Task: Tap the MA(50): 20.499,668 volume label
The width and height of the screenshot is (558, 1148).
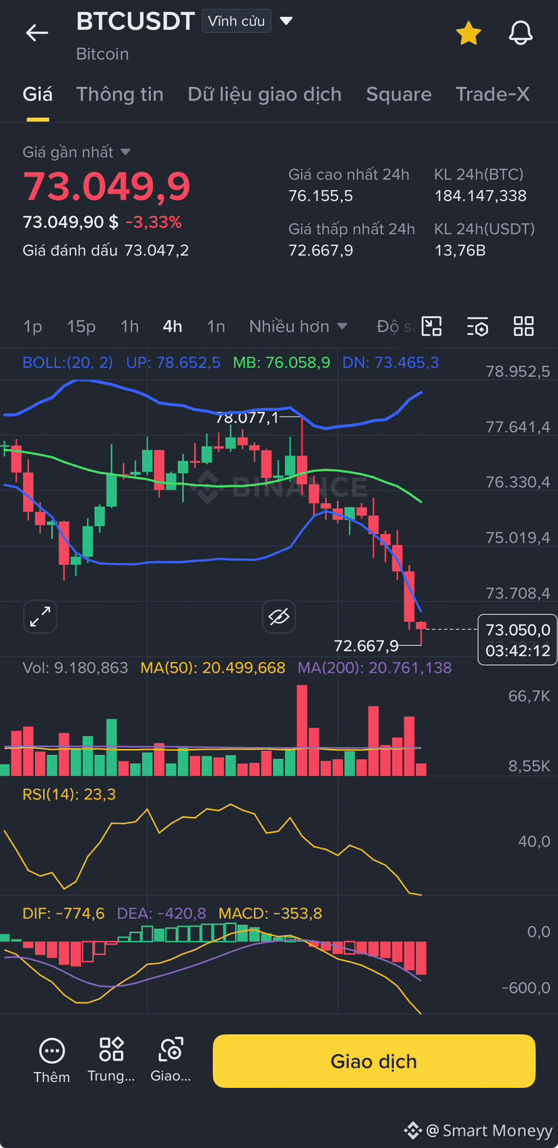Action: 213,668
